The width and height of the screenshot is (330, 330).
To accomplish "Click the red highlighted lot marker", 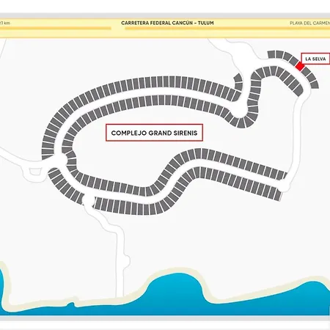I will pos(300,66).
